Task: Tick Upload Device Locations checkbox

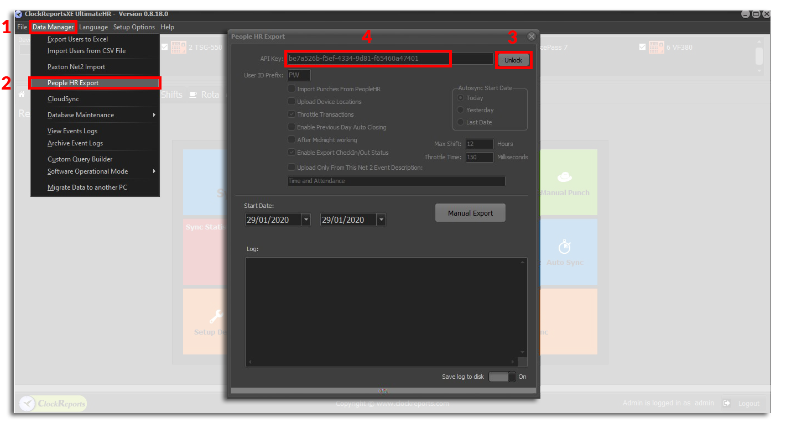Action: point(292,102)
